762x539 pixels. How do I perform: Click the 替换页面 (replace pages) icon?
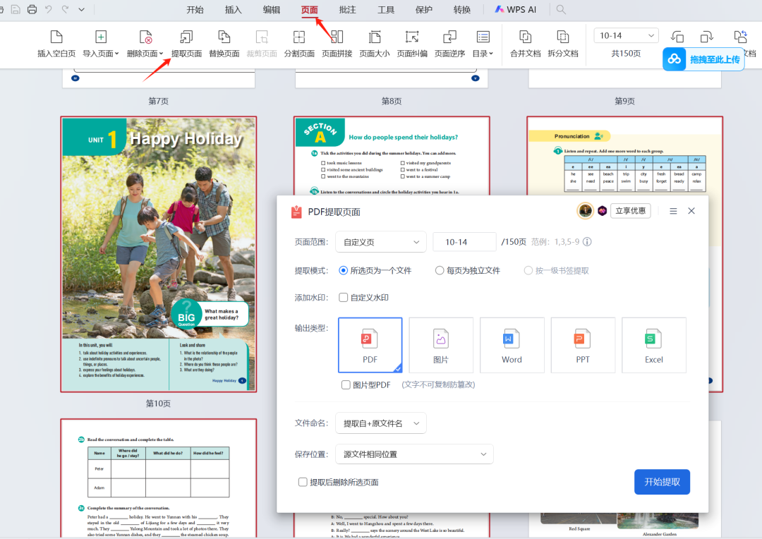[224, 44]
